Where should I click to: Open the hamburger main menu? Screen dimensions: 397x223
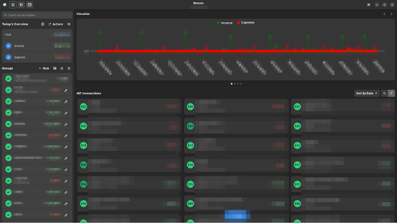(368, 4)
